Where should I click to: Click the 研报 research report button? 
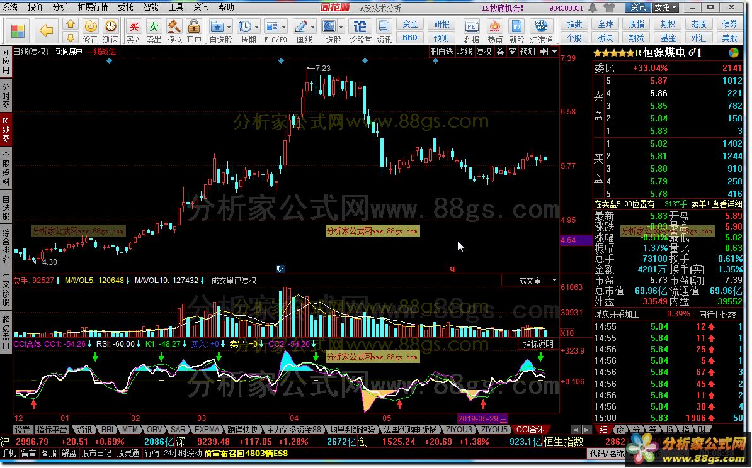coord(442,24)
